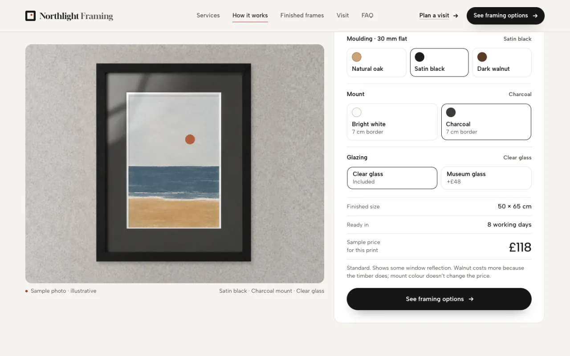Select Natural oak moulding option

coord(377,62)
